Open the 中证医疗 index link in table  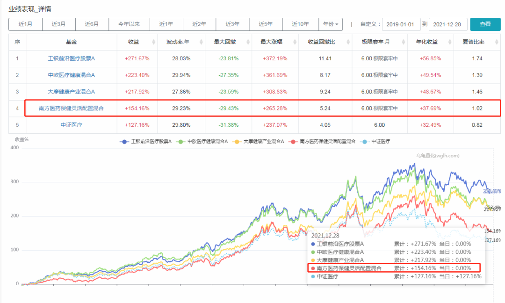[72, 125]
